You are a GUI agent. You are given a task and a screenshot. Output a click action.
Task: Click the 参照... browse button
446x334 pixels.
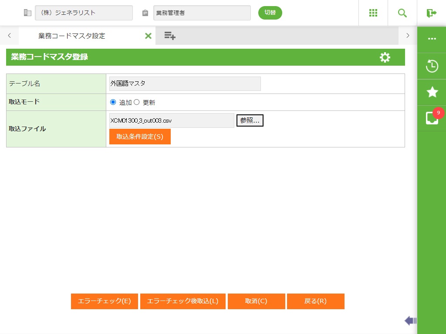pyautogui.click(x=250, y=120)
